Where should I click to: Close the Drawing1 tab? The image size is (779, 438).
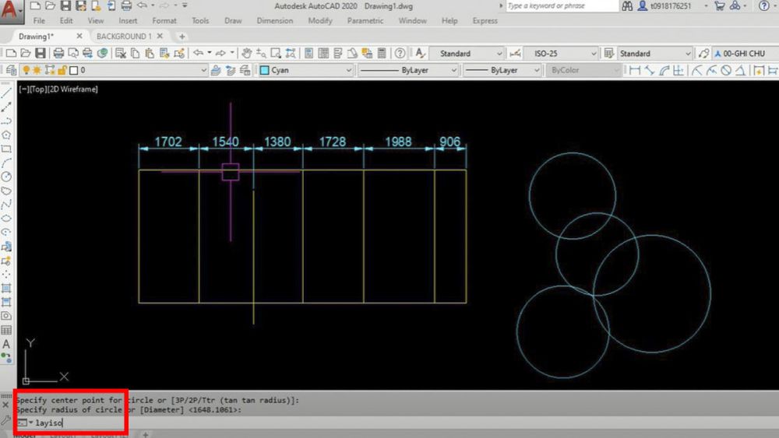79,37
